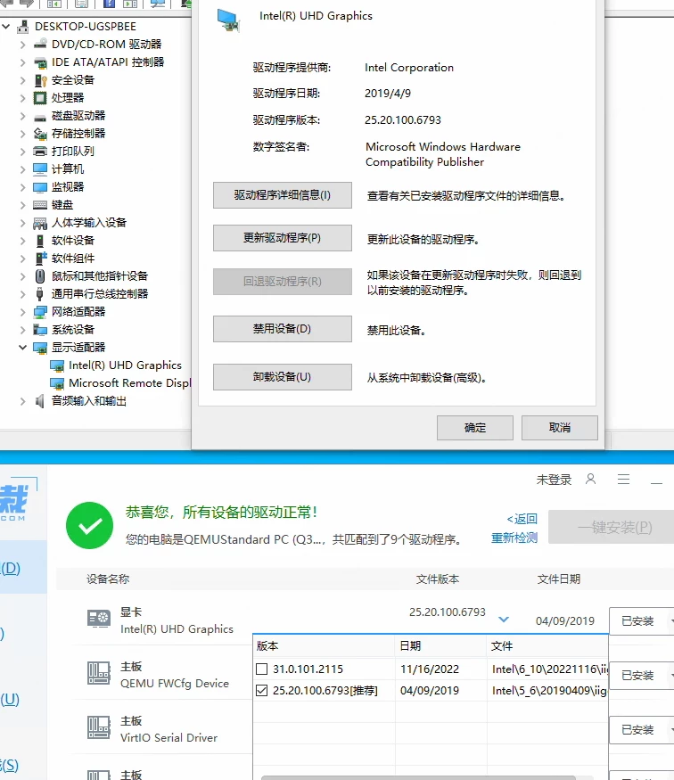Click the 显卡 graphics card icon in driver list
Viewport: 674px width, 780px height.
pyautogui.click(x=99, y=619)
